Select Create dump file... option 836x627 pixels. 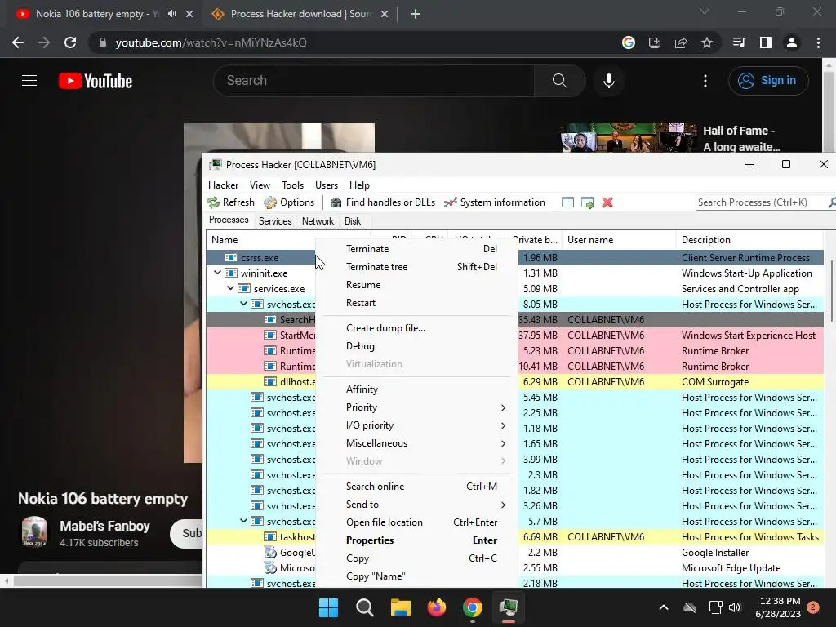point(417,328)
